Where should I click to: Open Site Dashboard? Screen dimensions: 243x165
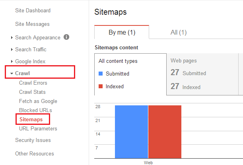33,10
